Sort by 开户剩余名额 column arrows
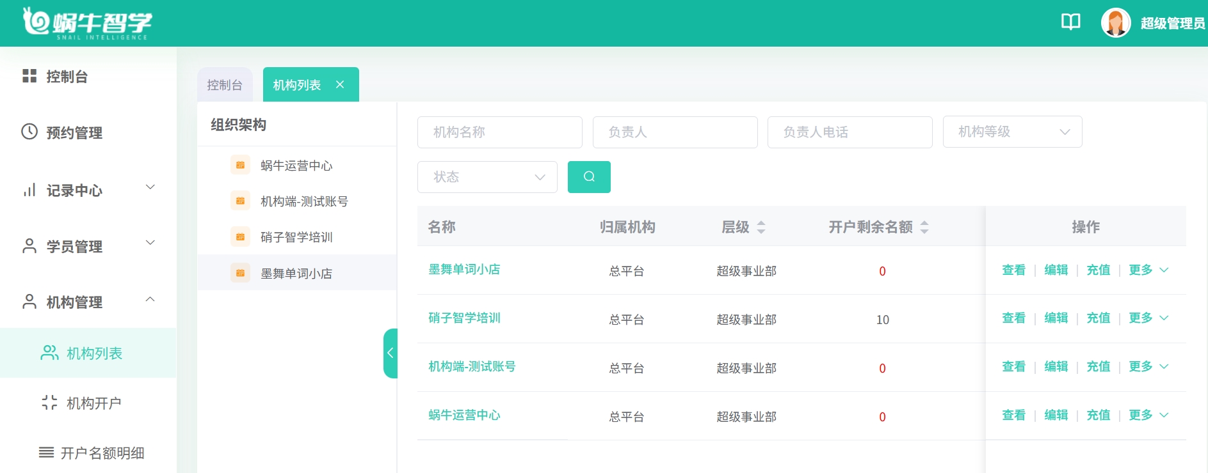Image resolution: width=1208 pixels, height=473 pixels. pyautogui.click(x=924, y=227)
